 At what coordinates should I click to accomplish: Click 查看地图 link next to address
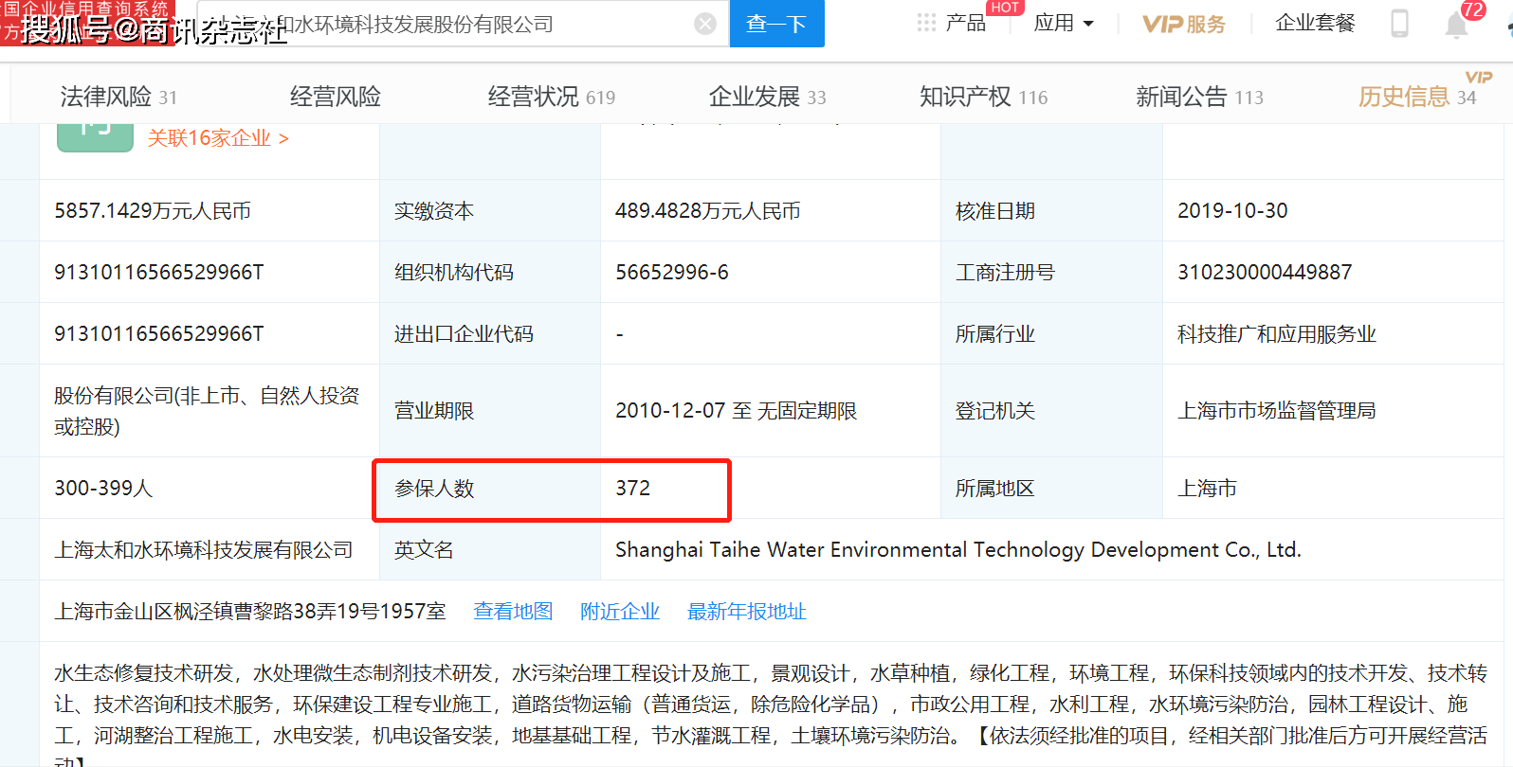(513, 612)
